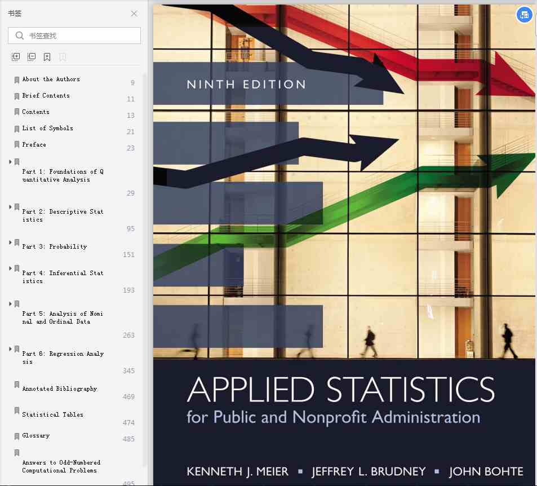Open Answers to Odd-Numbered Computational Problems bookmark
The width and height of the screenshot is (537, 486).
click(61, 466)
